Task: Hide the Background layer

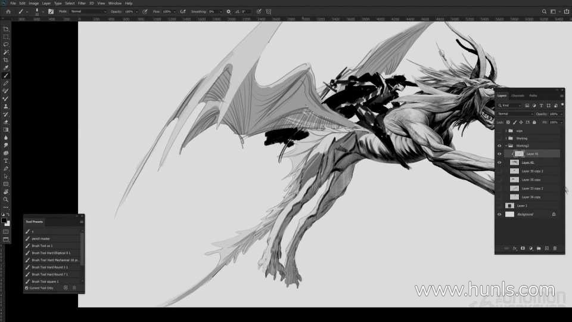Action: click(499, 214)
